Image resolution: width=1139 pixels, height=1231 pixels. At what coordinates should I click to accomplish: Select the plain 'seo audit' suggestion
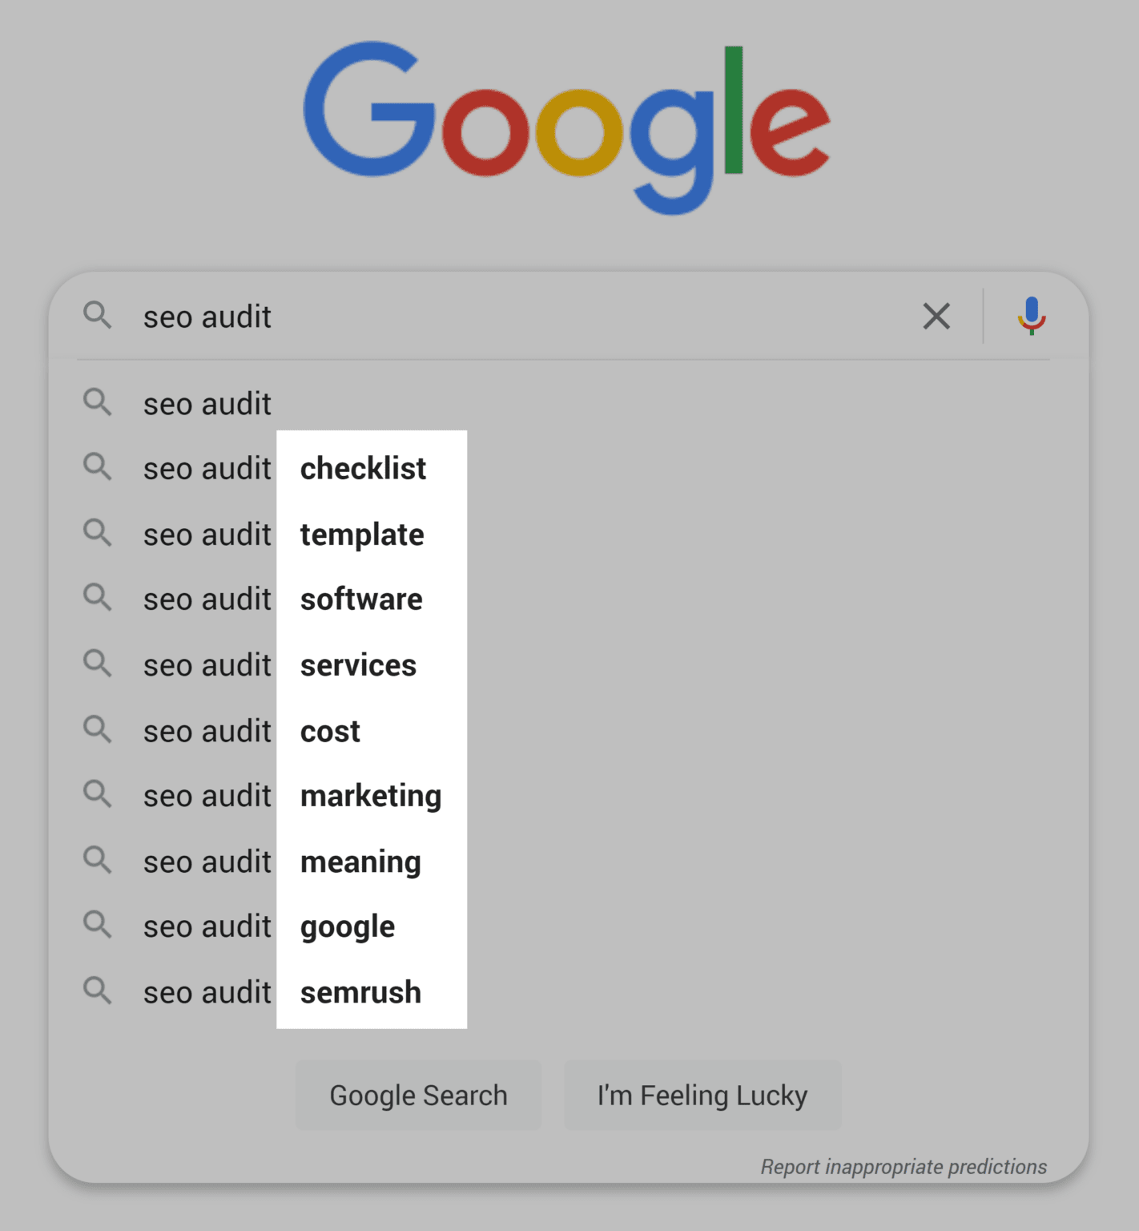pos(207,403)
